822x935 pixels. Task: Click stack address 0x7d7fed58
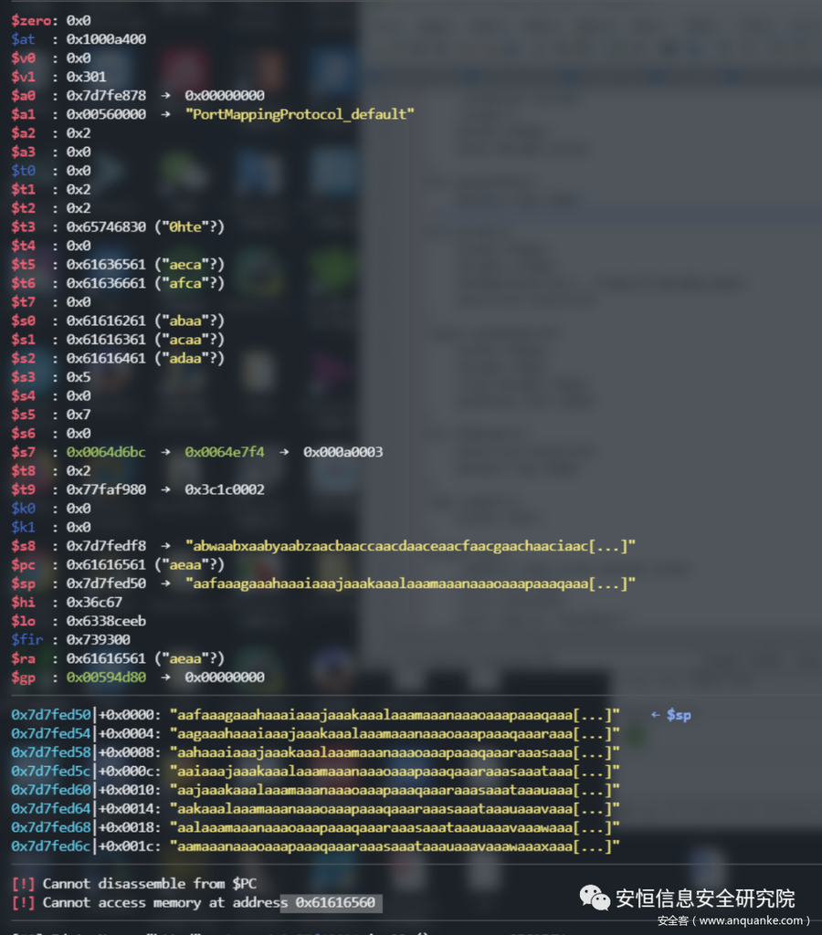pyautogui.click(x=51, y=752)
